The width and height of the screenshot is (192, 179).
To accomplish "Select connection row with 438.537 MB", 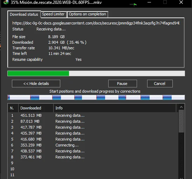I will point(93,151).
